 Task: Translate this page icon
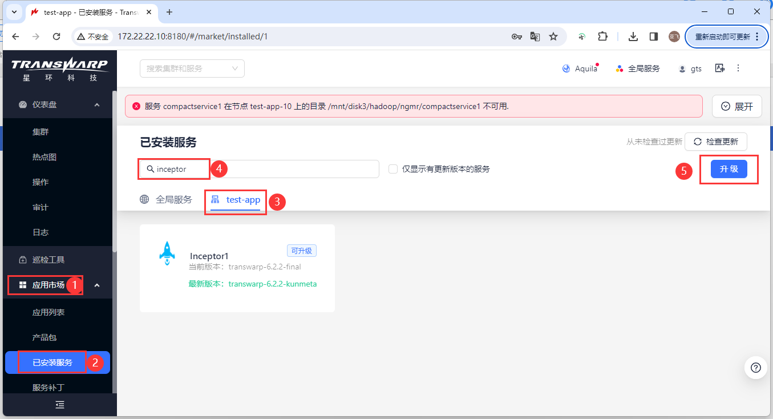click(535, 37)
